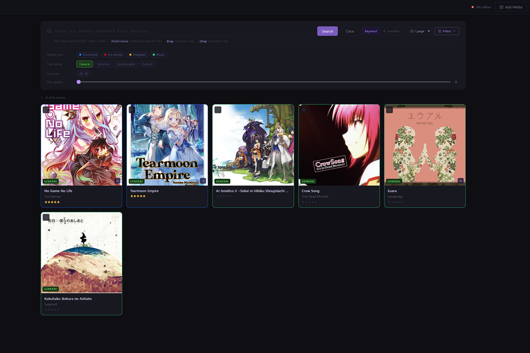Toggle the favorite star on Euaru card
The width and height of the screenshot is (530, 353).
390,110
